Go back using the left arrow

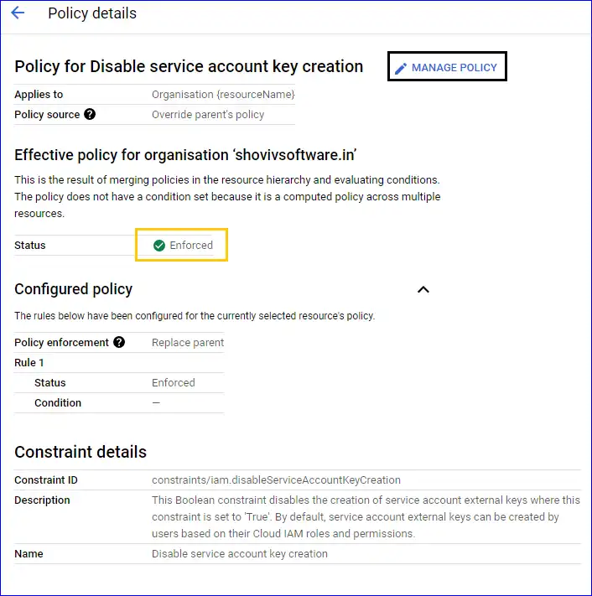click(18, 13)
